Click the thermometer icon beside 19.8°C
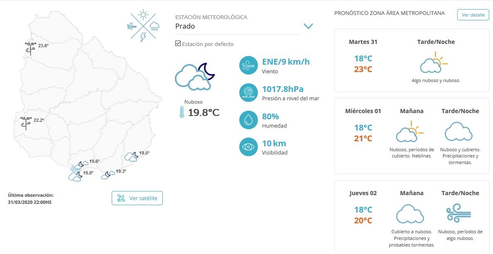This screenshot has width=493, height=254. 182,112
